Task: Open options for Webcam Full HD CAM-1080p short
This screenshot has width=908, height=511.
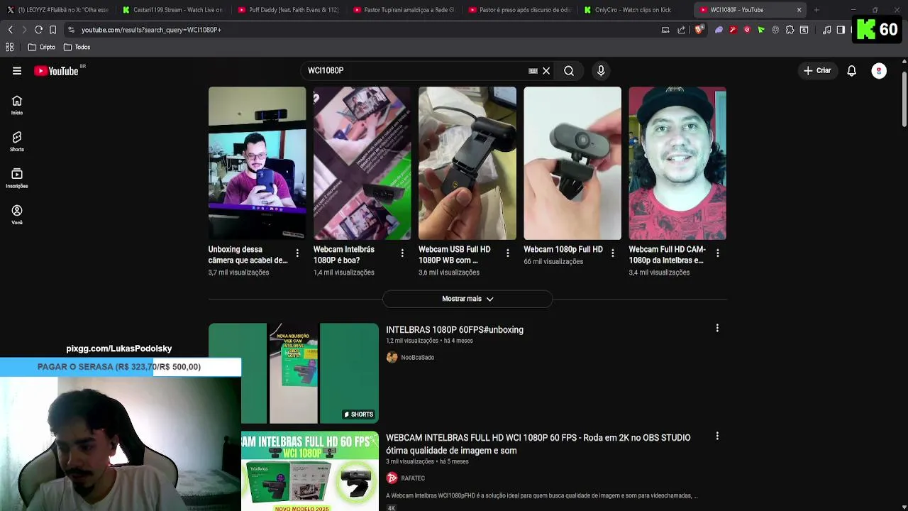Action: [717, 253]
